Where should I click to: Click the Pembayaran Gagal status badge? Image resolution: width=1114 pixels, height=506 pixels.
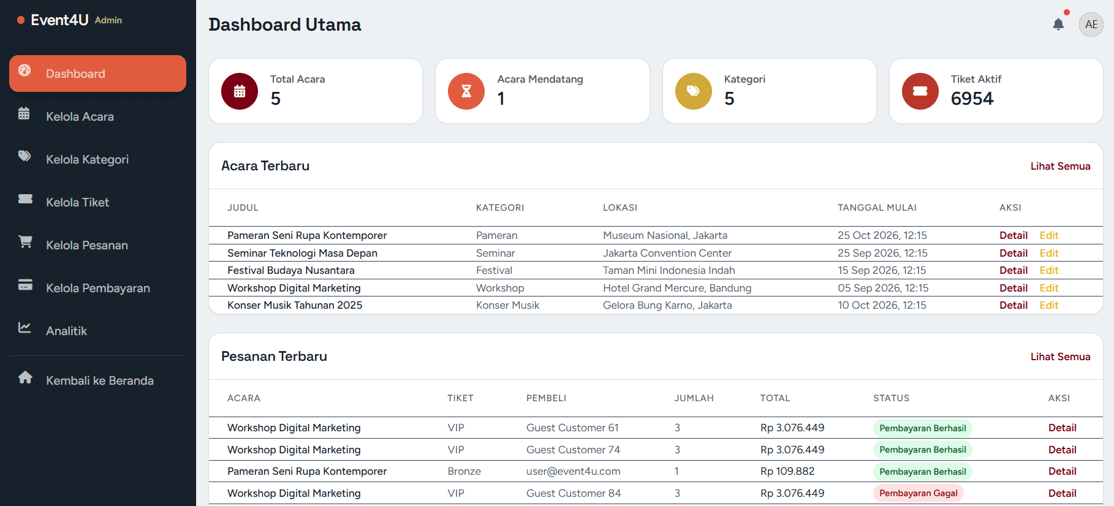(x=919, y=493)
